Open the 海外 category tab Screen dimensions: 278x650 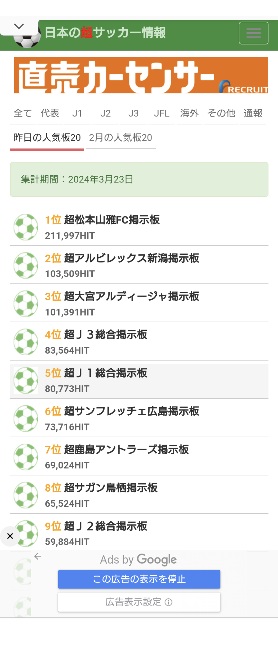(x=189, y=113)
